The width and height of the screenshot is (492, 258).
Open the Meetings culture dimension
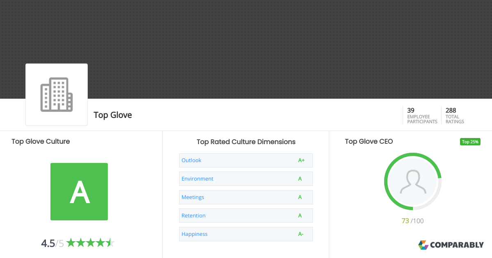(193, 197)
